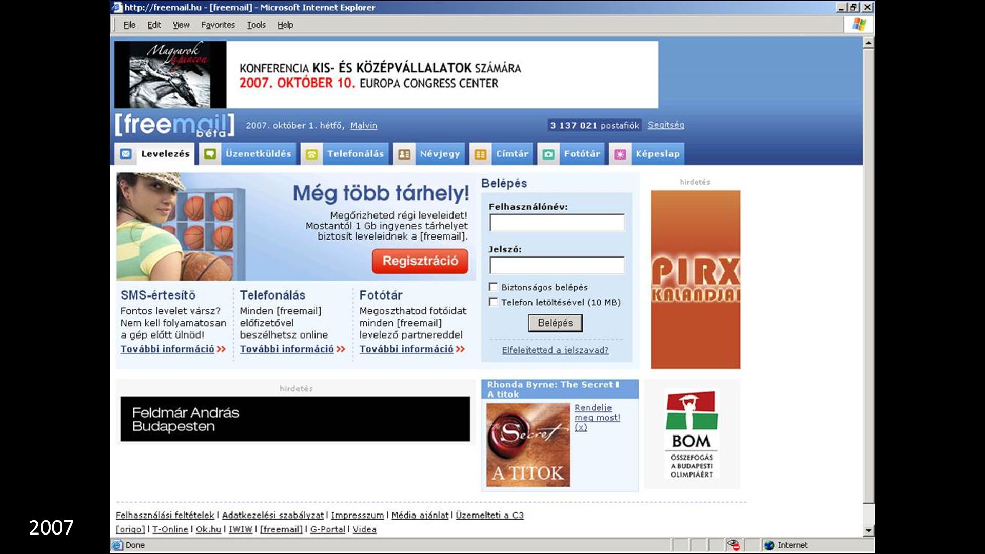The height and width of the screenshot is (554, 985).
Task: Open the G-Portal footer link
Action: tap(328, 529)
